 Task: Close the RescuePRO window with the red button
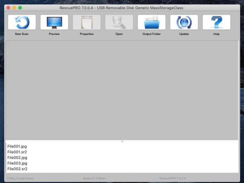[x=8, y=8]
